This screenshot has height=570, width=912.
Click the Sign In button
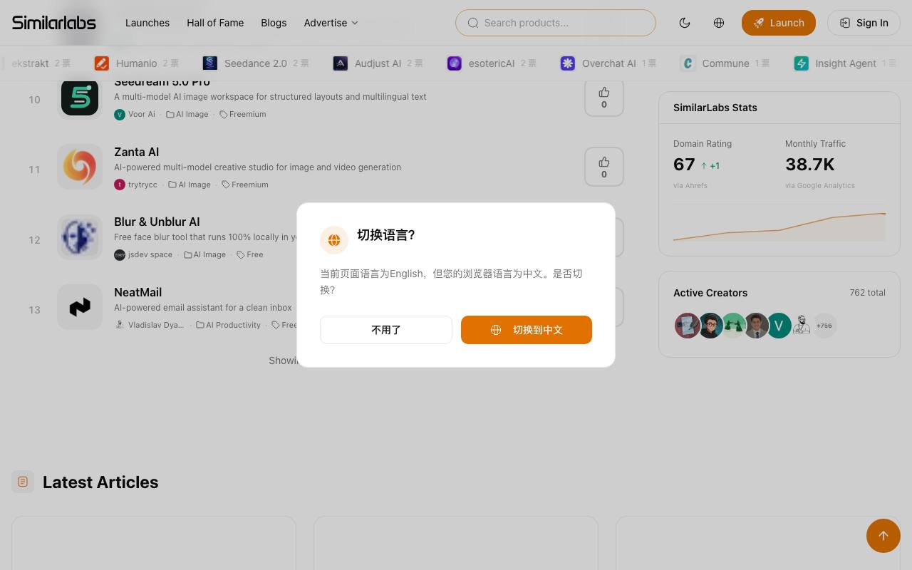tap(864, 23)
